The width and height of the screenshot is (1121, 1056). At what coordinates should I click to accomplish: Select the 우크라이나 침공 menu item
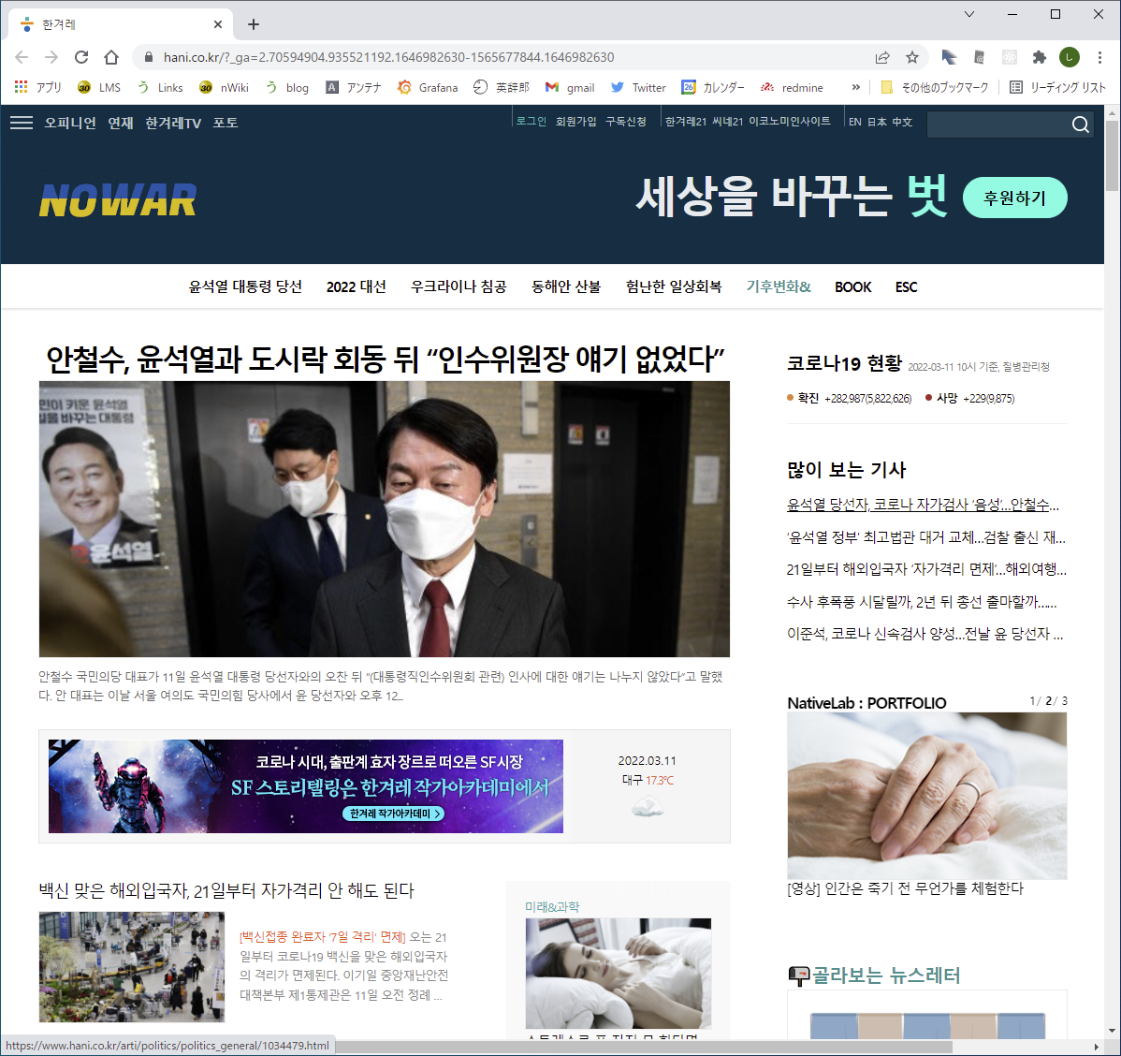pos(459,286)
